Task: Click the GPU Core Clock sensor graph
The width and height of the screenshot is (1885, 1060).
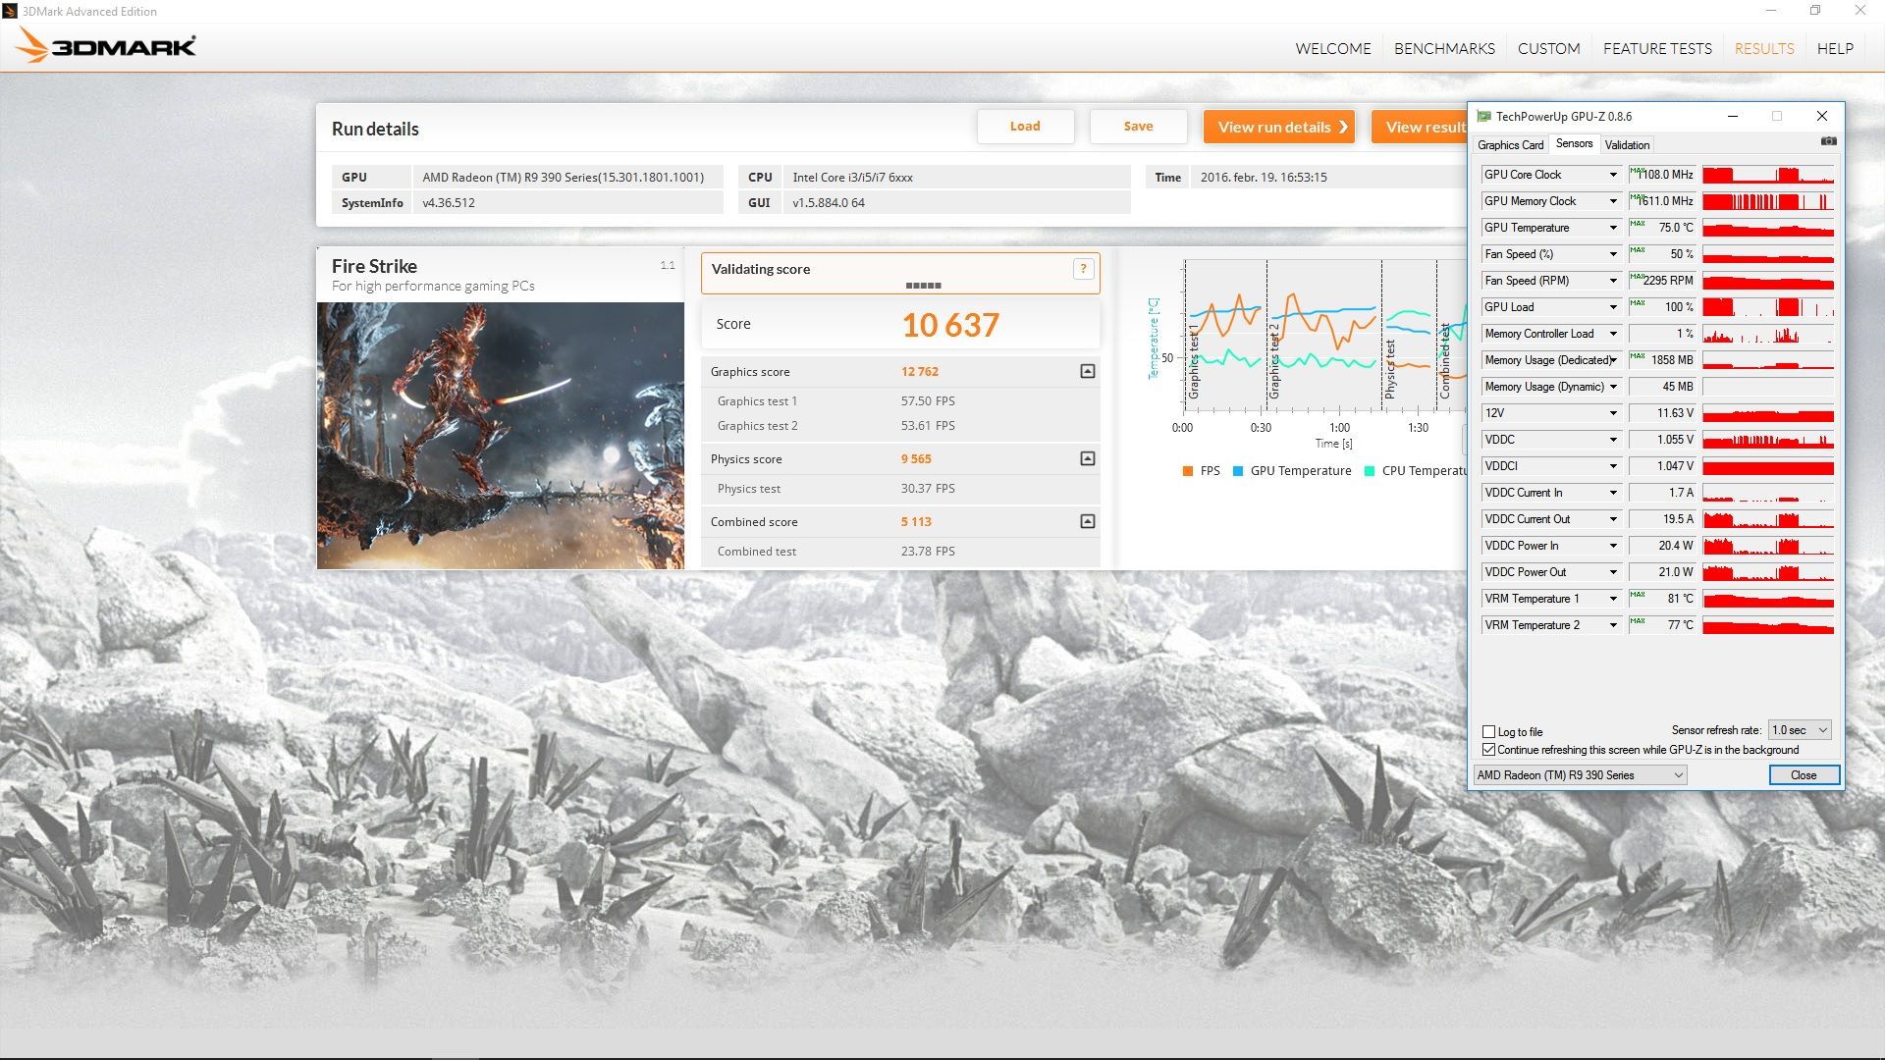Action: click(1768, 175)
